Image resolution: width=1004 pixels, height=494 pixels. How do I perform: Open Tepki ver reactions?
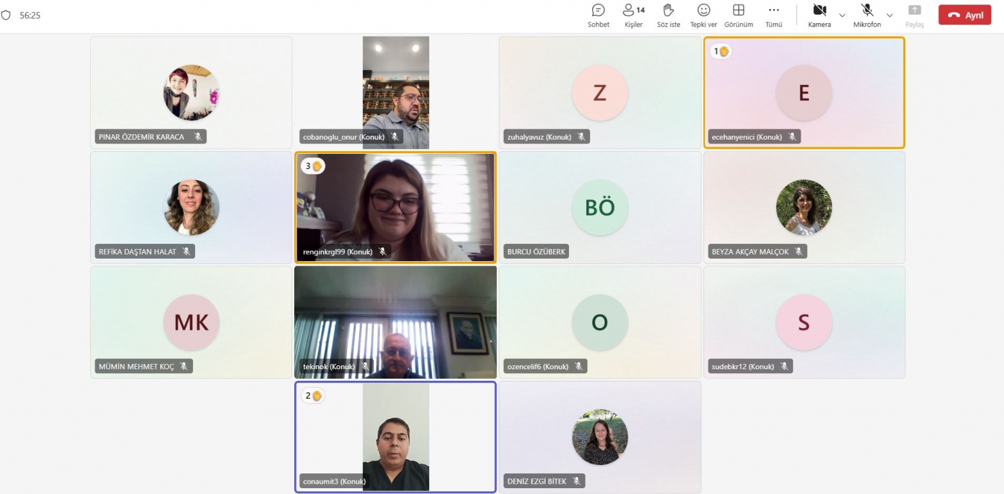pyautogui.click(x=703, y=11)
